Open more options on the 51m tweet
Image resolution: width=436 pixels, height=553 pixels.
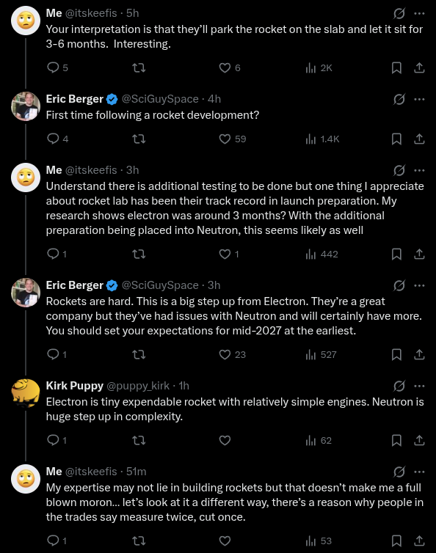coord(419,472)
